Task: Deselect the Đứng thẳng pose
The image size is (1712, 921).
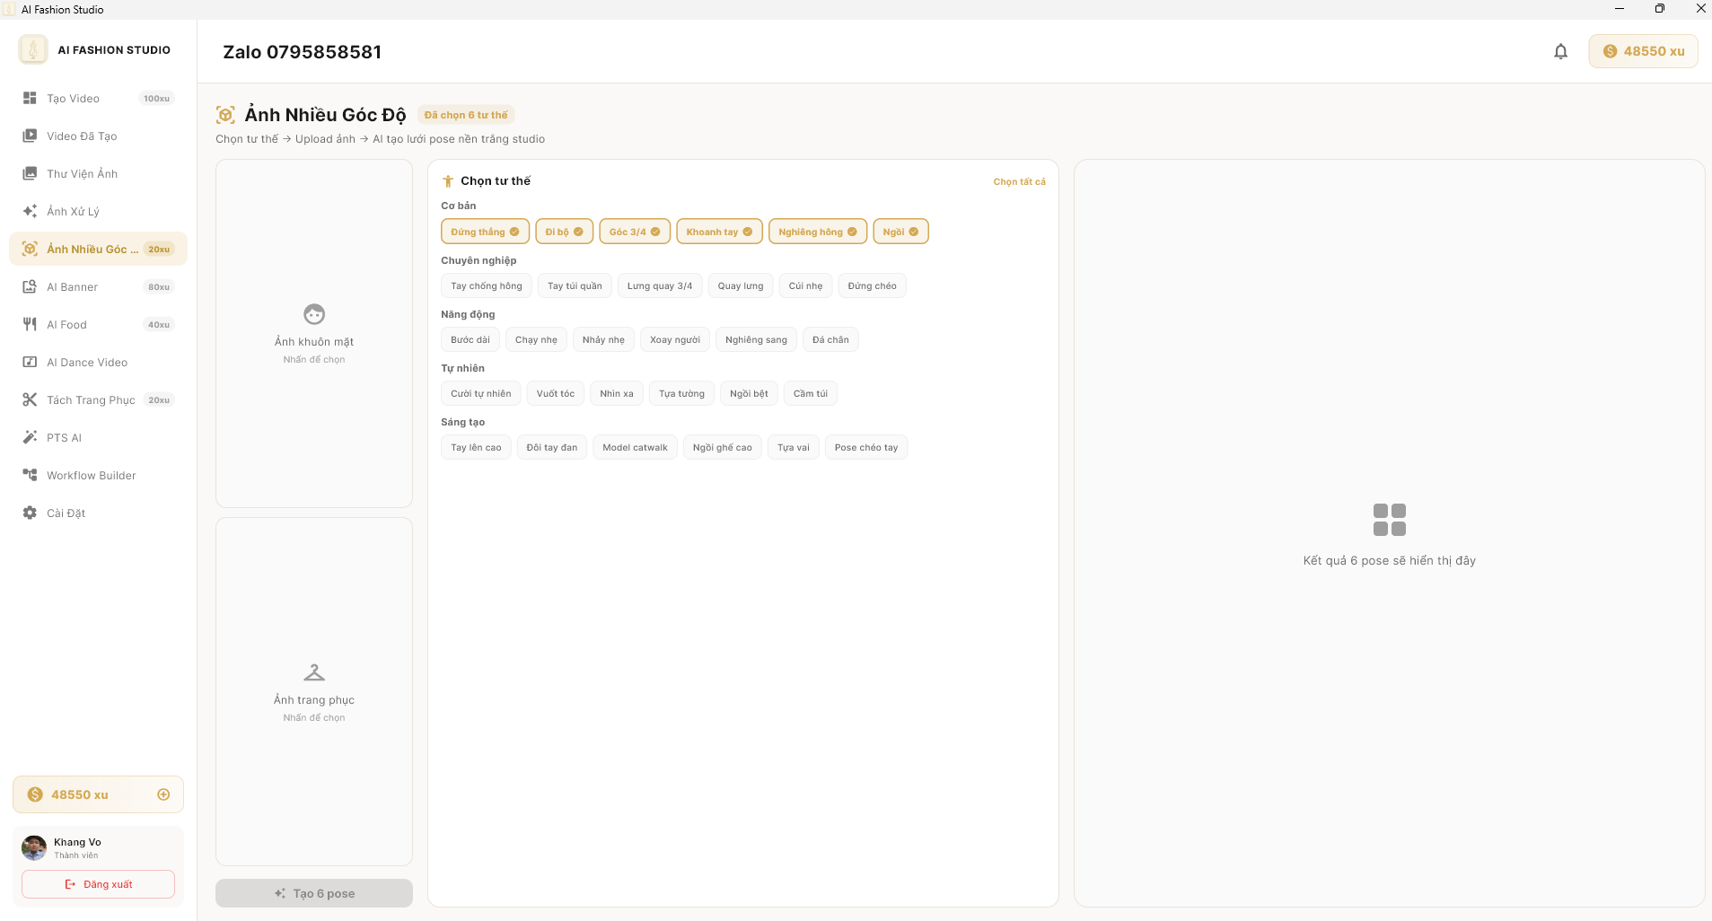Action: pyautogui.click(x=485, y=232)
